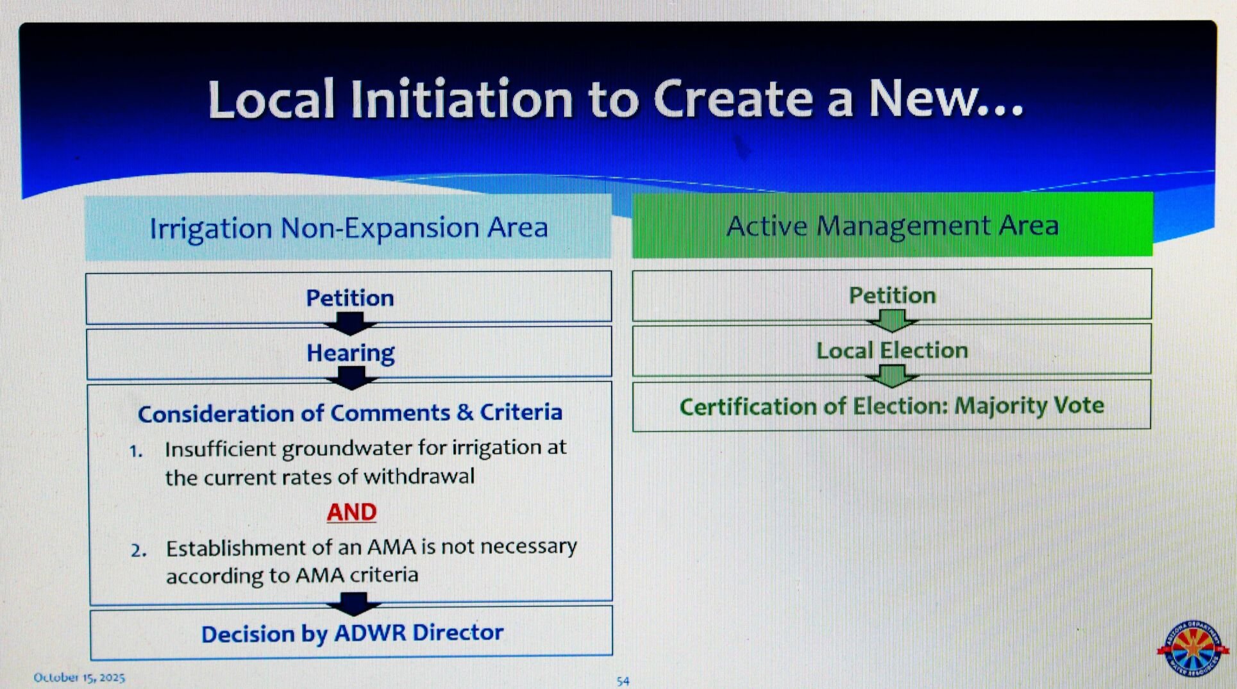Click Certification of Election: Majority Vote box

(x=891, y=406)
